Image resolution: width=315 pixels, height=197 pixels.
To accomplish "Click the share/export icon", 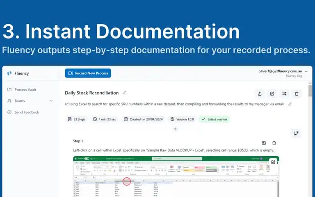I will pyautogui.click(x=260, y=94).
